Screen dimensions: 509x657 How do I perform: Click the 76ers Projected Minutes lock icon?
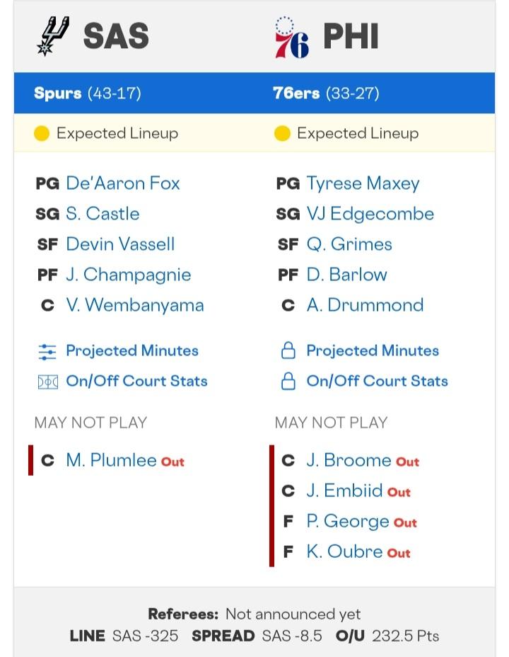coord(288,351)
